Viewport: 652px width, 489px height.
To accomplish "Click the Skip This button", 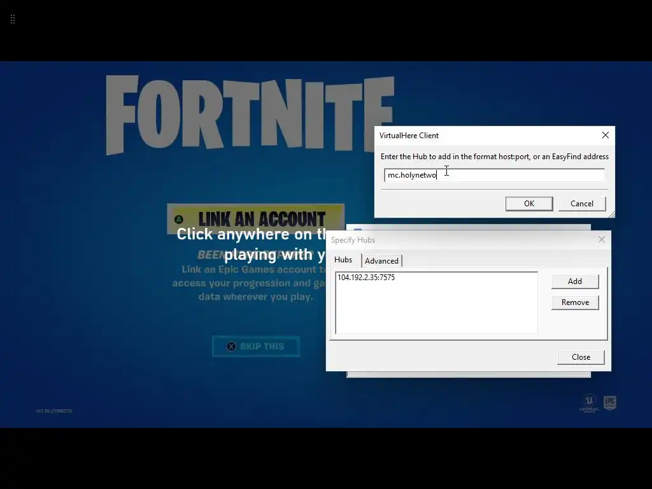I will coord(256,346).
